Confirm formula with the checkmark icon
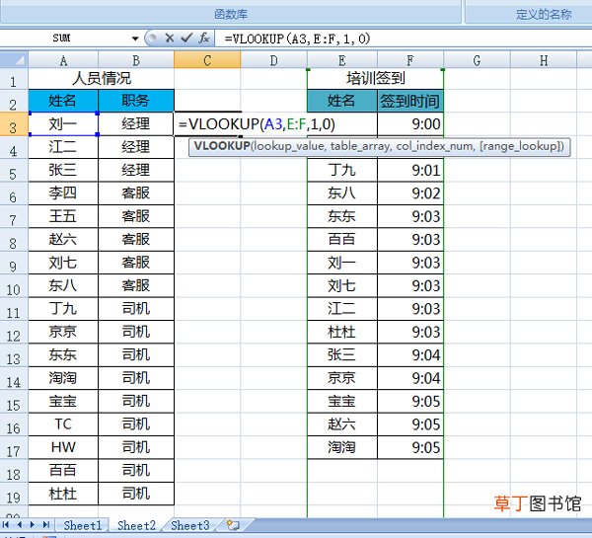Image resolution: width=592 pixels, height=538 pixels. click(x=186, y=38)
